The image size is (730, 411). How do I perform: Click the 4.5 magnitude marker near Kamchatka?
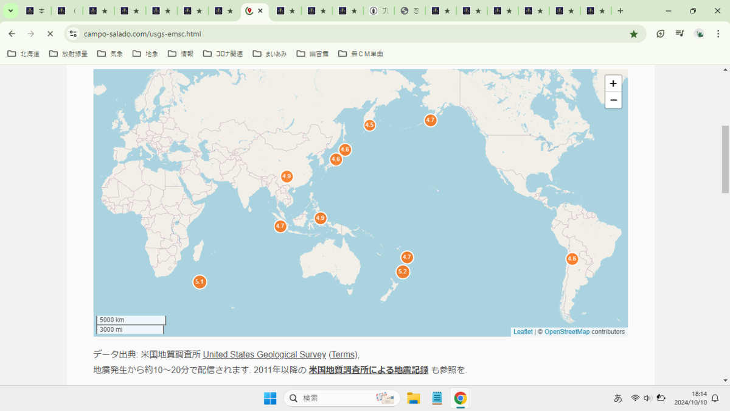tap(369, 125)
